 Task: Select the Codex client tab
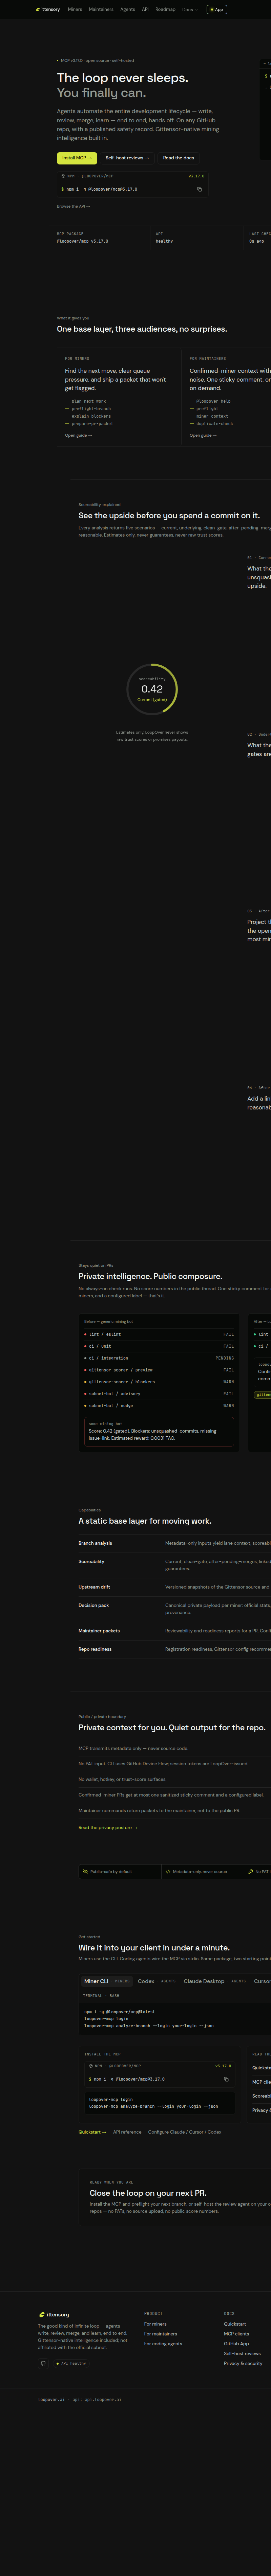click(x=157, y=1981)
